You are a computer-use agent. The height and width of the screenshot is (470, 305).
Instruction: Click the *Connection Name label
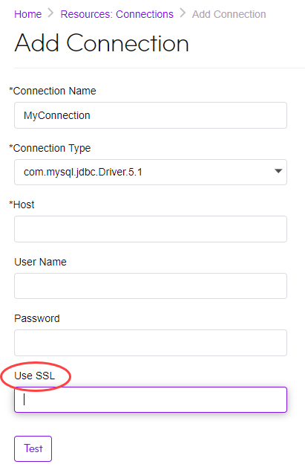pos(53,91)
